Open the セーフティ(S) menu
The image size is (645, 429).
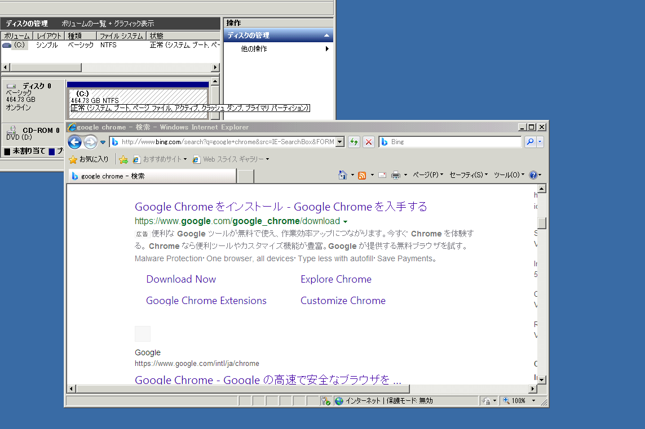pos(469,175)
